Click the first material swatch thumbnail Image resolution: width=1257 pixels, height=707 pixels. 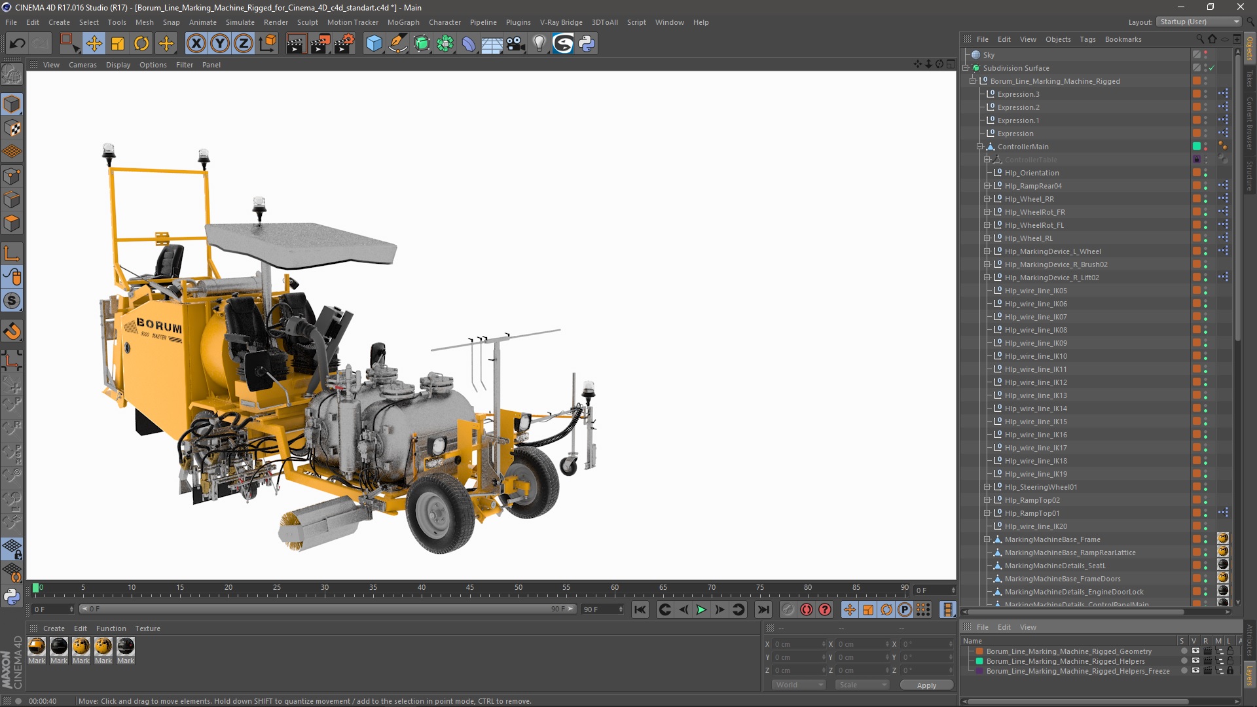[37, 647]
